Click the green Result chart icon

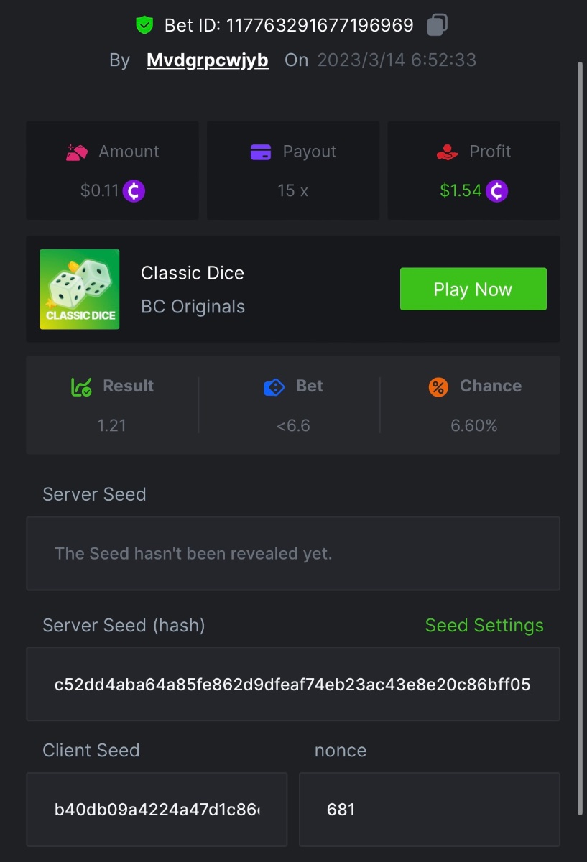[81, 387]
